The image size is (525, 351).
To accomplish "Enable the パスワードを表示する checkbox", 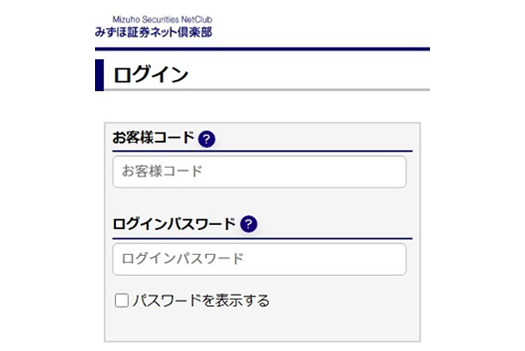I will [122, 300].
